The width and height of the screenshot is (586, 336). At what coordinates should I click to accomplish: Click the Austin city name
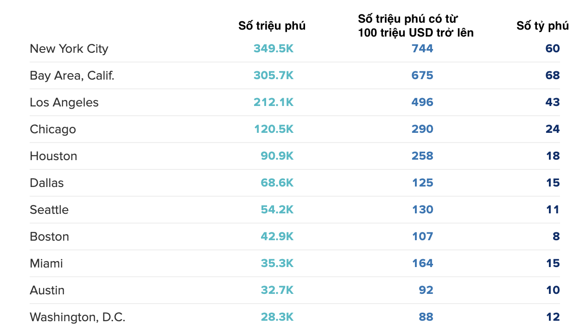47,290
